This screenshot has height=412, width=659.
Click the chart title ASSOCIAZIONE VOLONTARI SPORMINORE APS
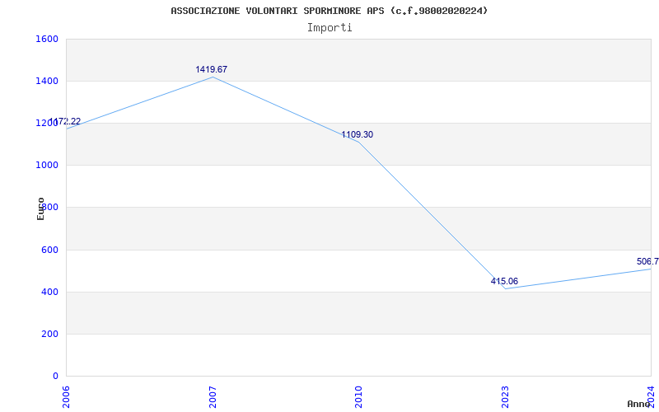[329, 11]
